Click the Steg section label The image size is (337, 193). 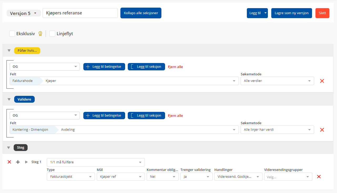(x=21, y=148)
